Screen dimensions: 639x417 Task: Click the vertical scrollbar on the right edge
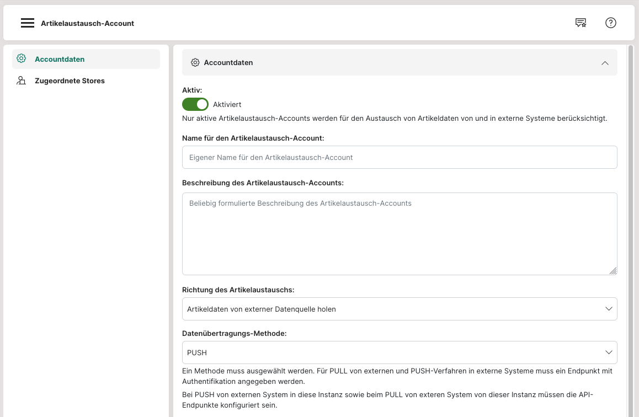630,221
